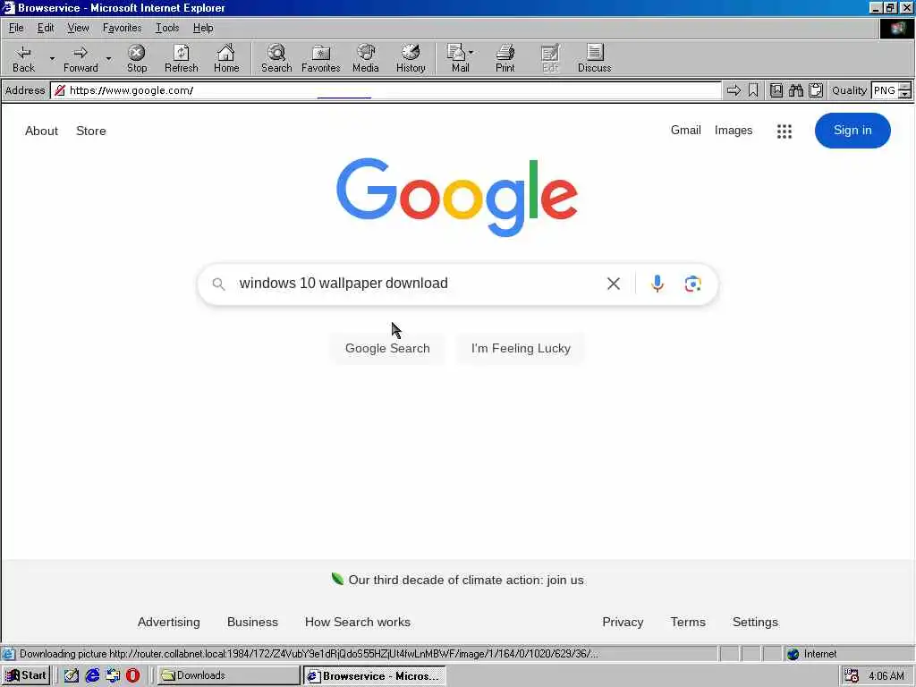Refresh the current page

point(181,58)
